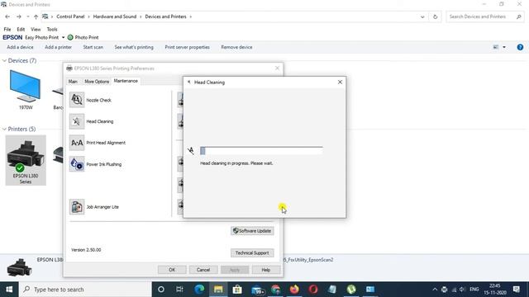This screenshot has height=297, width=529.
Task: Click Start scan in toolbar
Action: click(x=93, y=47)
